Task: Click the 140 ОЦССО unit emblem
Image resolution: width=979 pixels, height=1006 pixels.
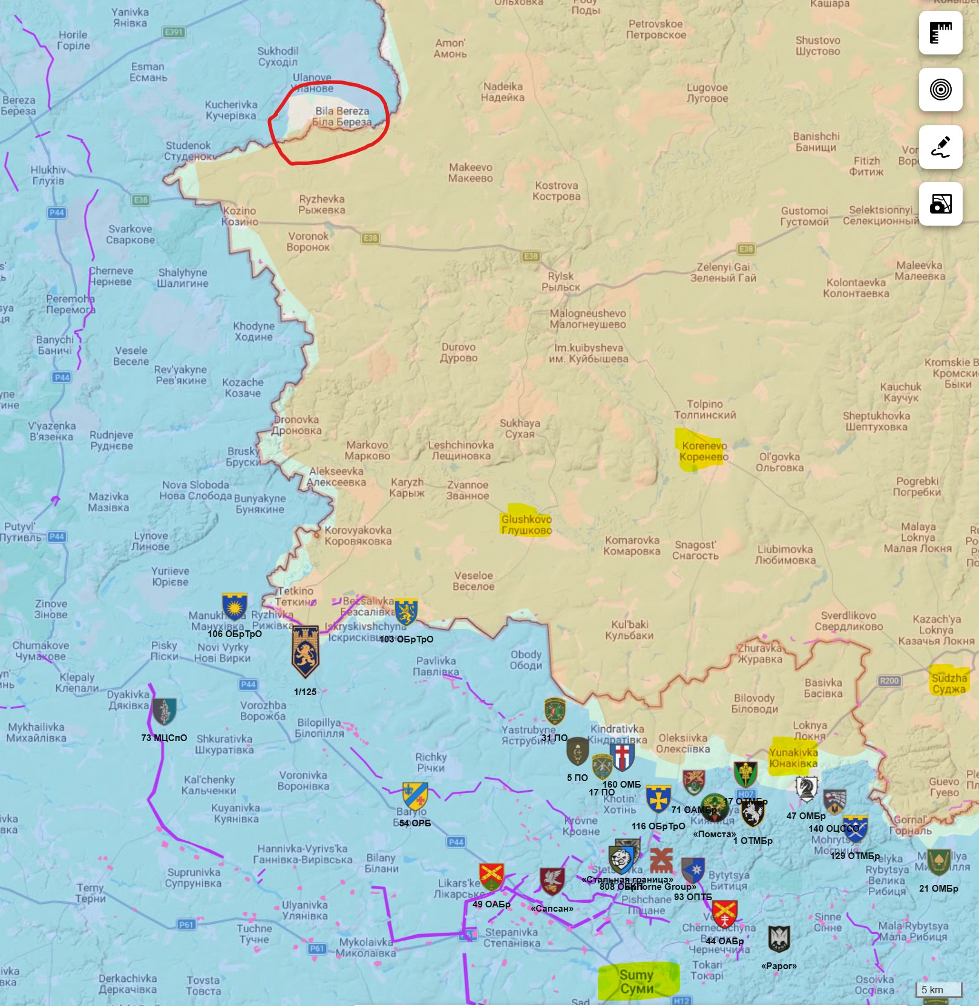Action: tap(834, 802)
